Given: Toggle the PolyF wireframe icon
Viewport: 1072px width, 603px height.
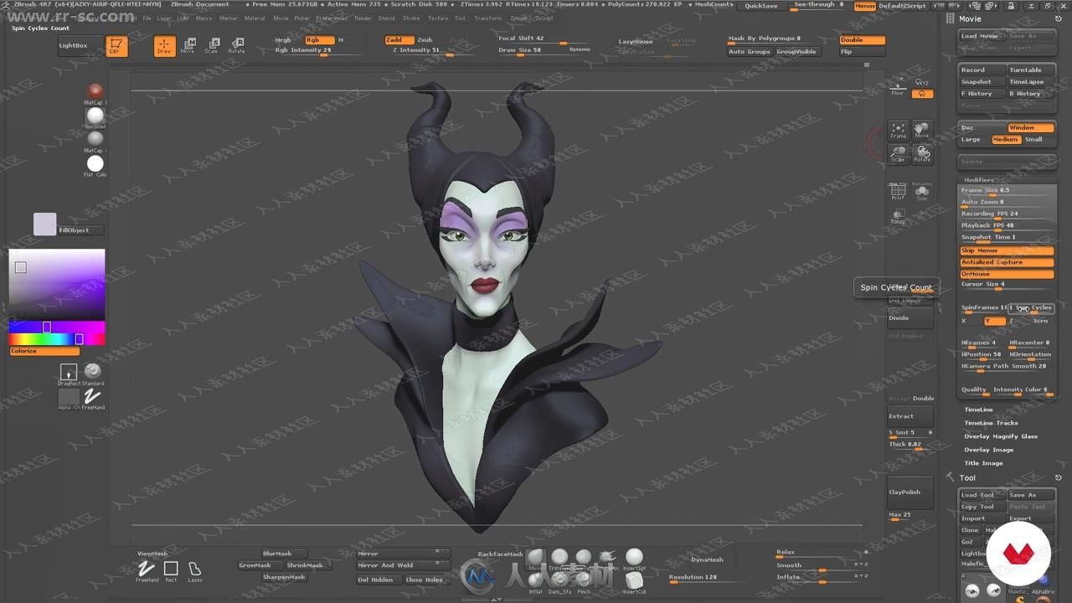Looking at the screenshot, I should (x=898, y=192).
